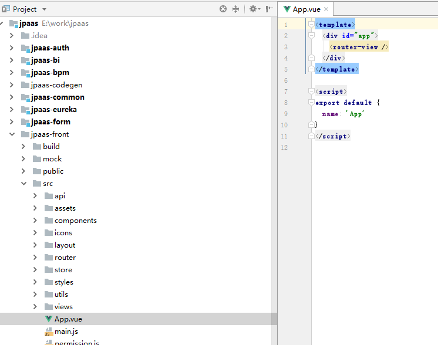Viewport: 438px width, 345px height.
Task: Click the Vue icon beside App.vue in tree
Action: pyautogui.click(x=49, y=319)
